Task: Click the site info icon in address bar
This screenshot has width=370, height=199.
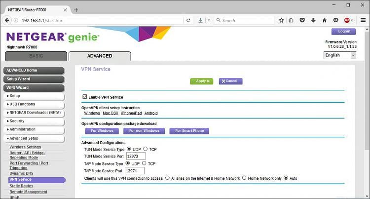Action: (x=16, y=21)
